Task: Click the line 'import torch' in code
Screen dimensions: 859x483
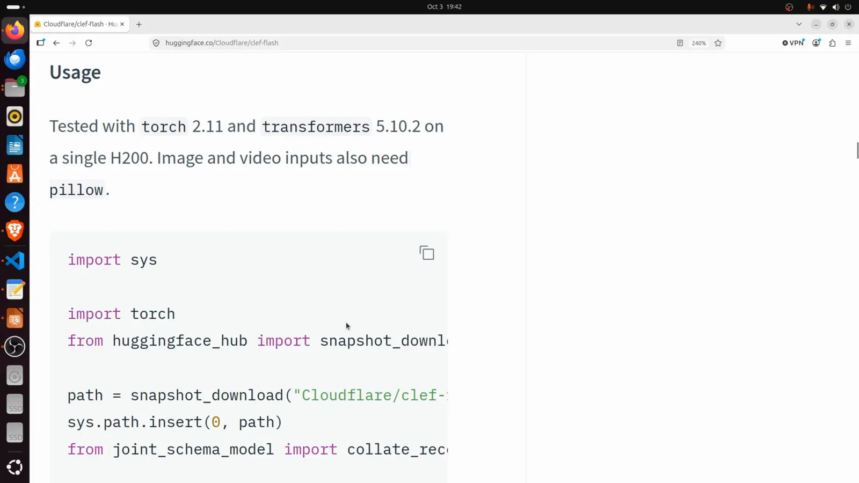Action: click(x=121, y=314)
